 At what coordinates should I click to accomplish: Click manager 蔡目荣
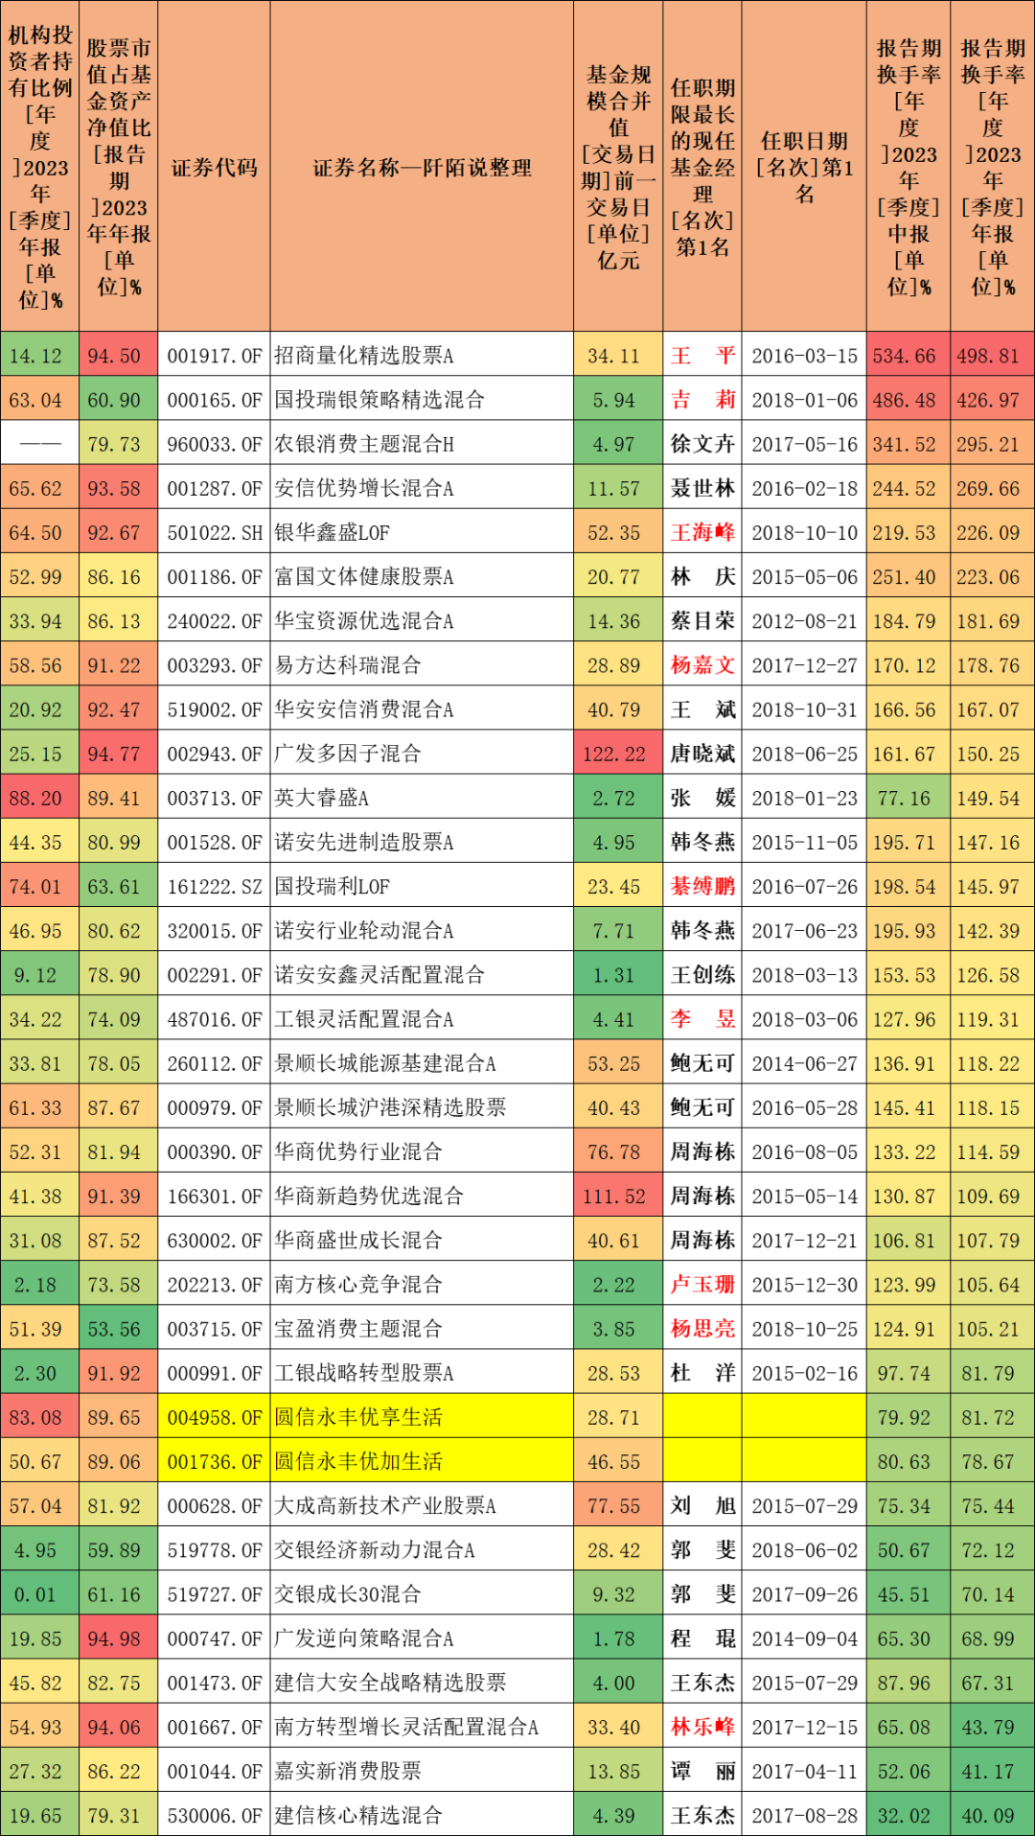pos(702,621)
